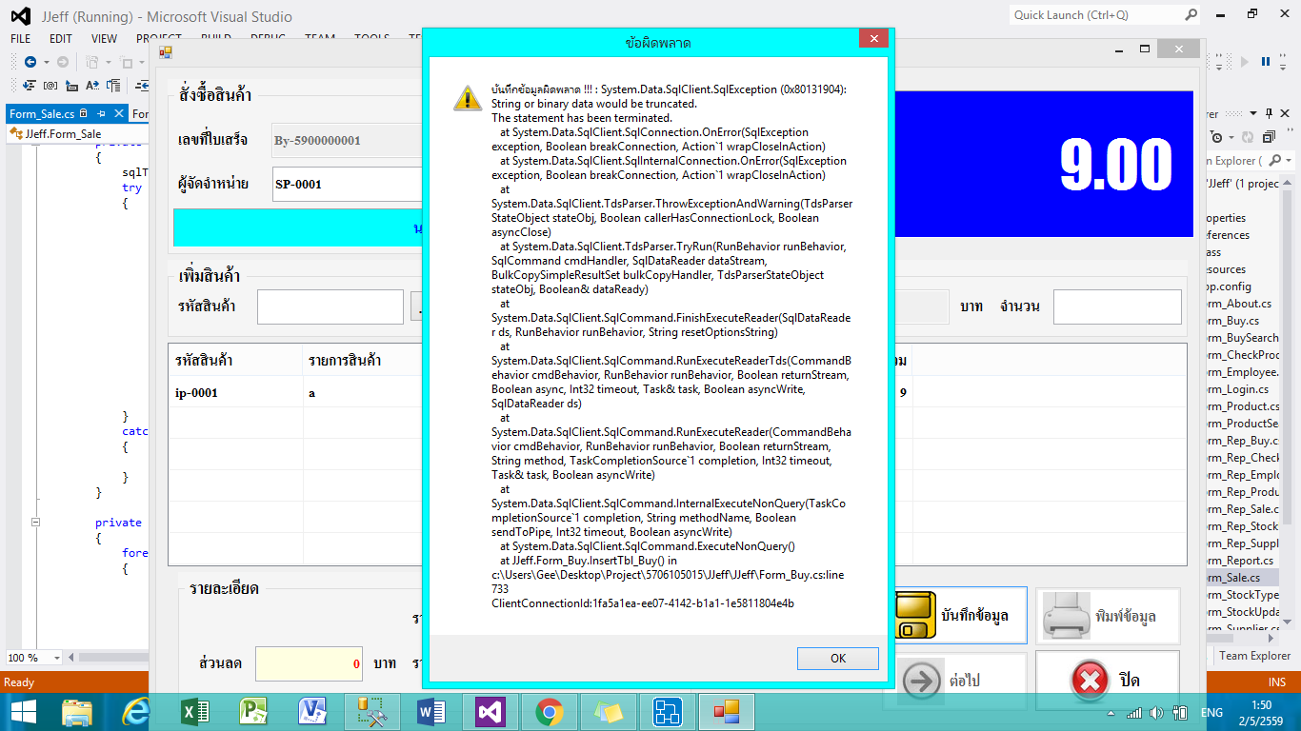Open the EDIT menu

(61, 39)
